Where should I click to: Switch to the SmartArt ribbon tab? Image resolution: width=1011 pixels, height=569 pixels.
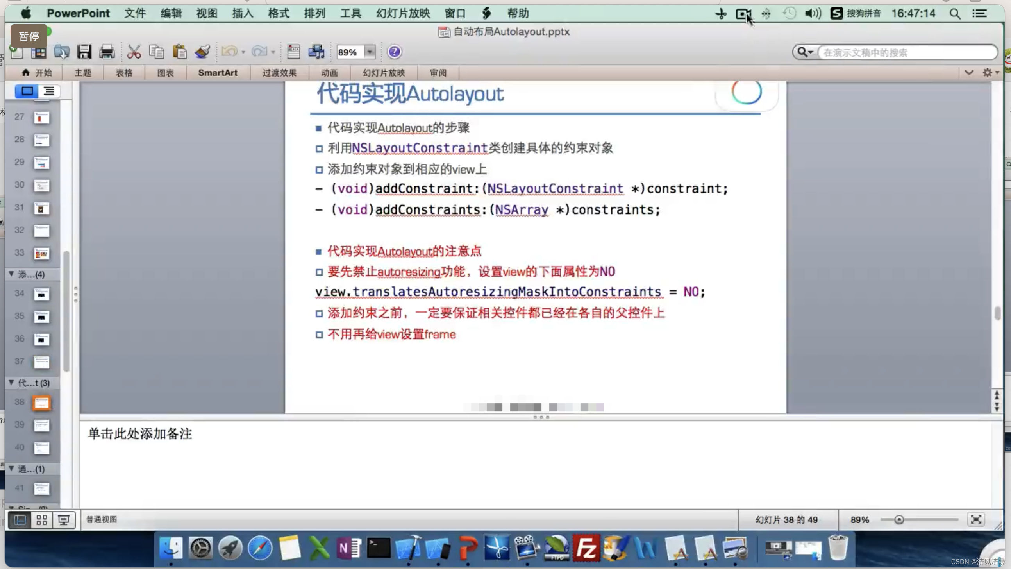point(218,73)
